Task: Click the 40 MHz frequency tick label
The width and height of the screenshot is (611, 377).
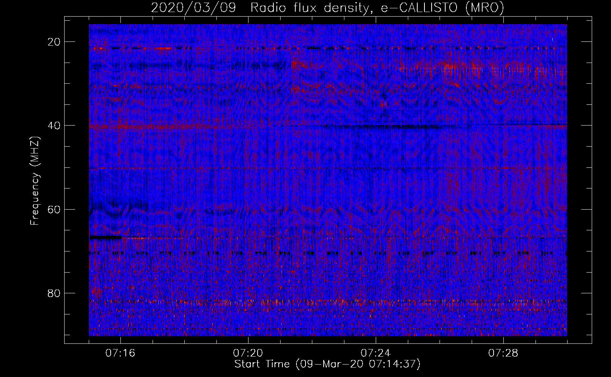Action: 54,125
